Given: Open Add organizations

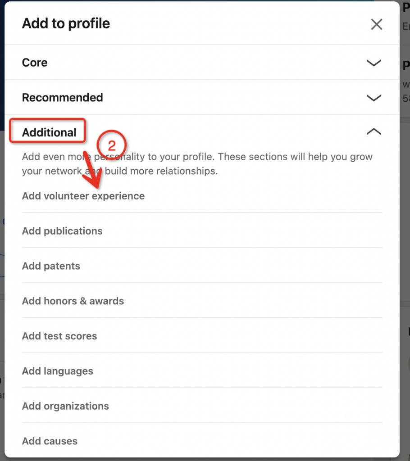Looking at the screenshot, I should point(65,406).
